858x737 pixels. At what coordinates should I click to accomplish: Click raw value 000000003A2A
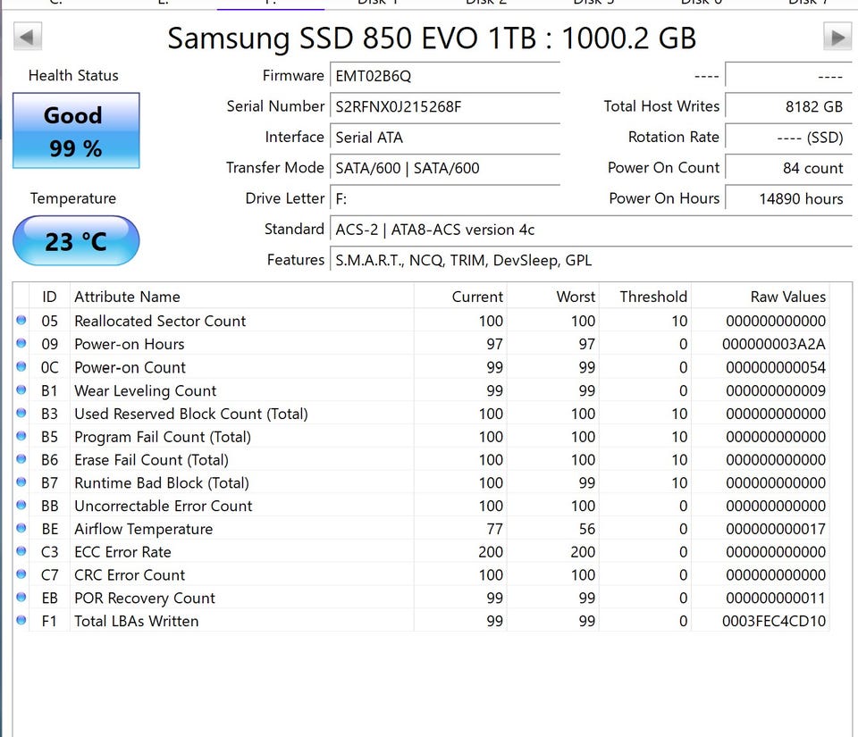774,344
